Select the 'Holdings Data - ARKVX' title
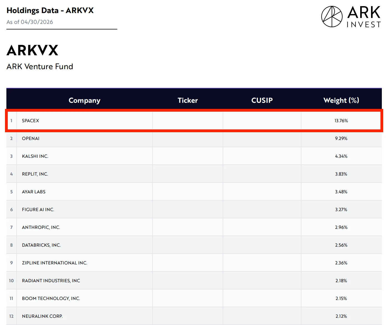386x325 pixels. [50, 11]
